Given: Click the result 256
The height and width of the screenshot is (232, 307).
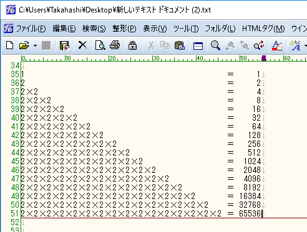Looking at the screenshot, I should point(254,144).
